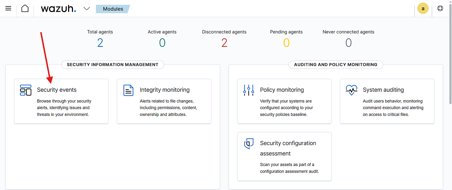Screen dimensions: 452x190
Task: Click the Security events icon
Action: click(x=26, y=90)
